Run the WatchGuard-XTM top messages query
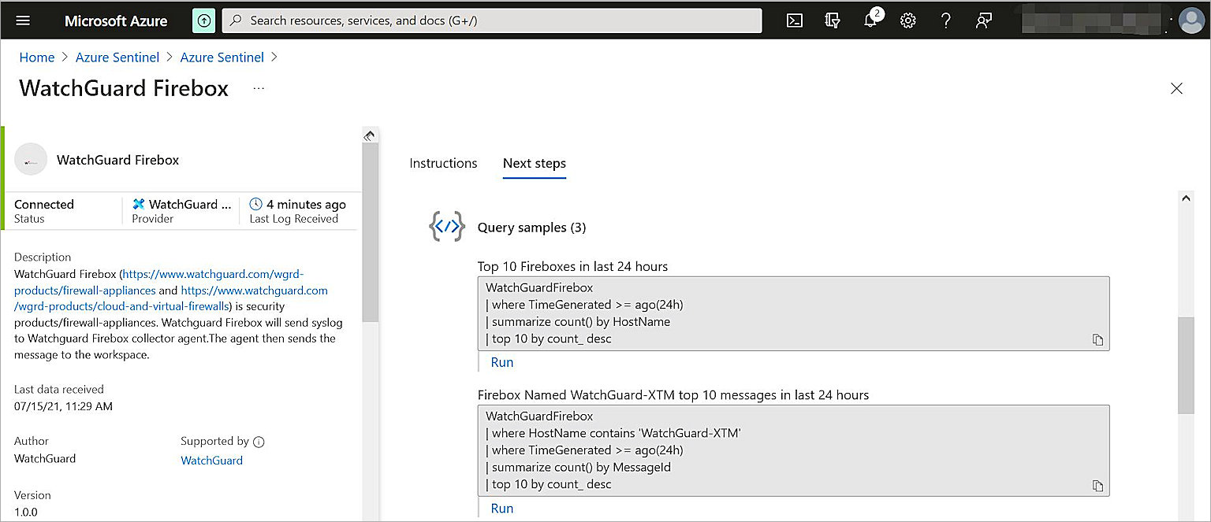This screenshot has height=522, width=1211. tap(501, 508)
